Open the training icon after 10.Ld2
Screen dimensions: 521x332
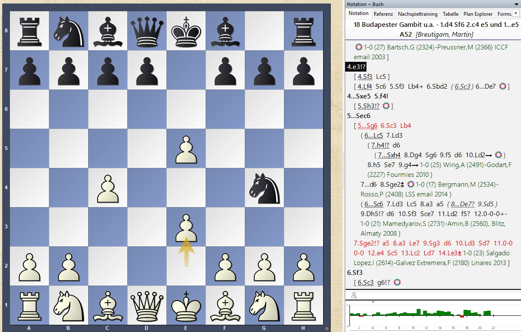[499, 155]
